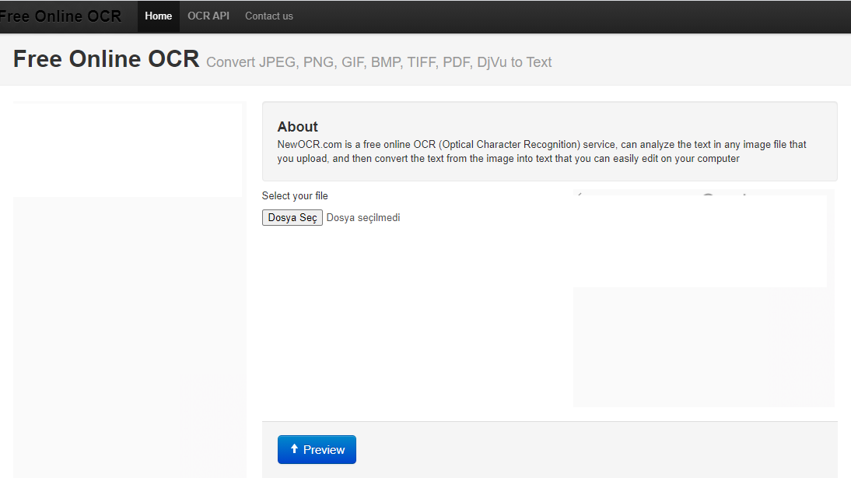Click the About heading
Screen dimensions: 851x478
click(297, 127)
